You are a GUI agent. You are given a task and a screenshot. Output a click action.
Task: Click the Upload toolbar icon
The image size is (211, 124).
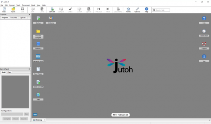pyautogui.click(x=89, y=10)
